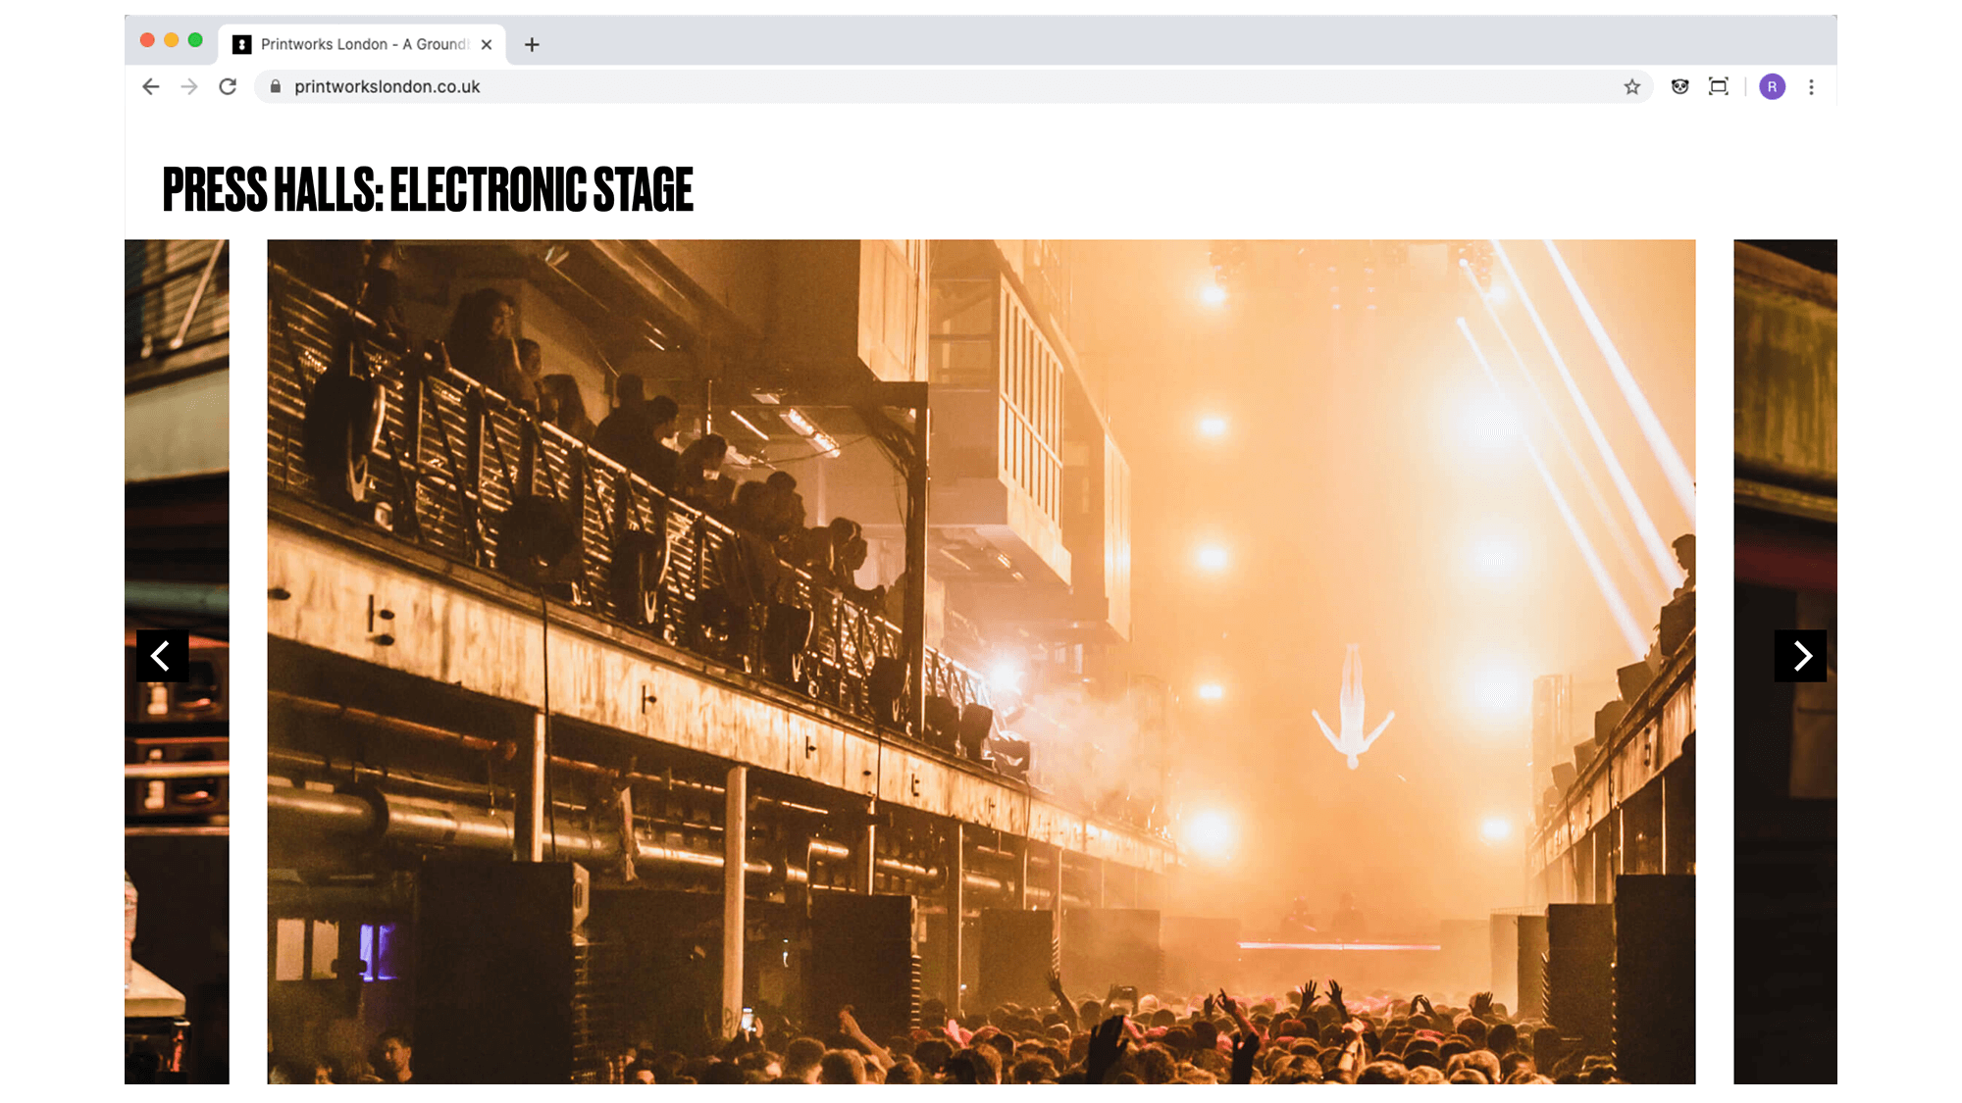Viewport: 1962px width, 1103px height.
Task: Click the Printworks favicon in the tab
Action: click(241, 44)
